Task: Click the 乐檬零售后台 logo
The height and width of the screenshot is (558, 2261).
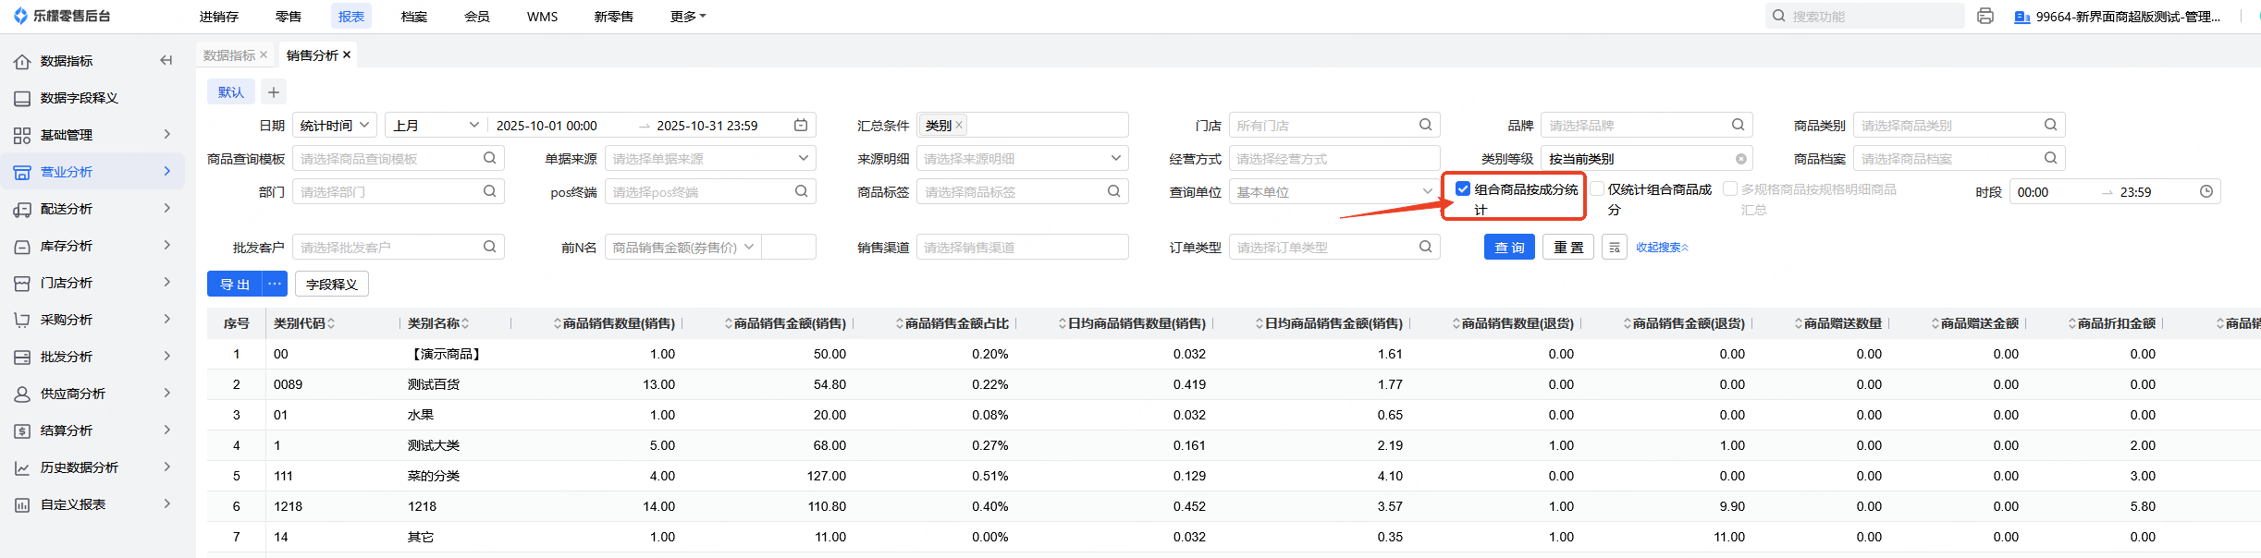Action: pos(62,16)
